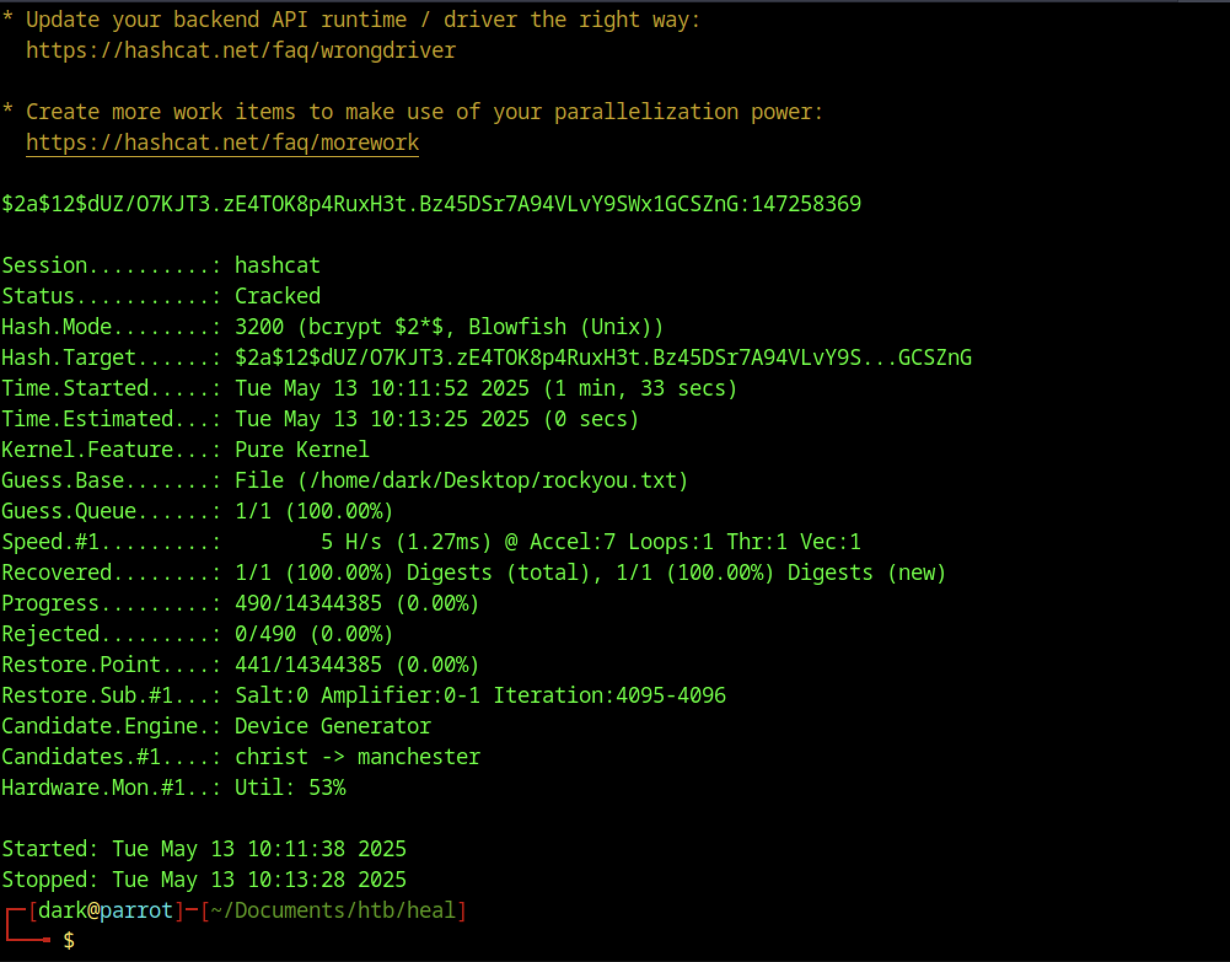Click the Kernel.Feature value Pure Kernel
Viewport: 1230px width, 962px height.
pyautogui.click(x=302, y=450)
